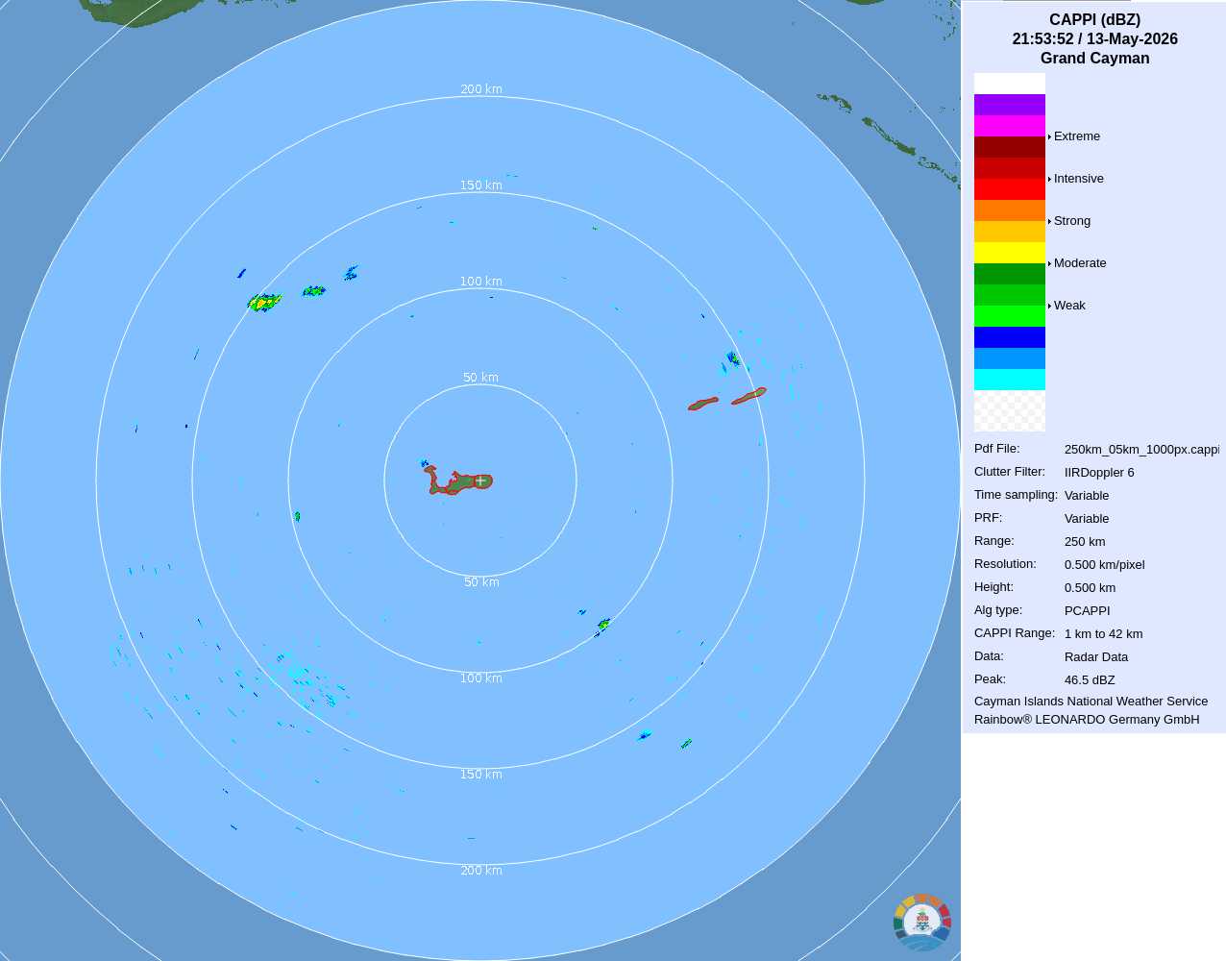Click the Little Cayman island outline
Screen dimensions: 1226x961
tap(703, 404)
